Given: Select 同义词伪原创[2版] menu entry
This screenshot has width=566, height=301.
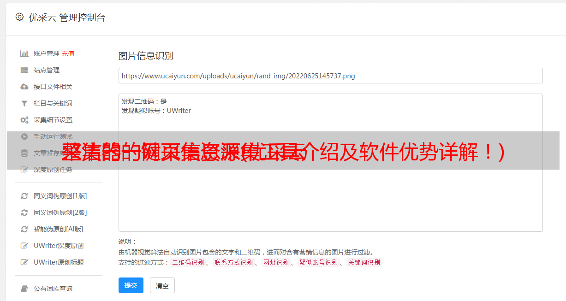Looking at the screenshot, I should (60, 212).
